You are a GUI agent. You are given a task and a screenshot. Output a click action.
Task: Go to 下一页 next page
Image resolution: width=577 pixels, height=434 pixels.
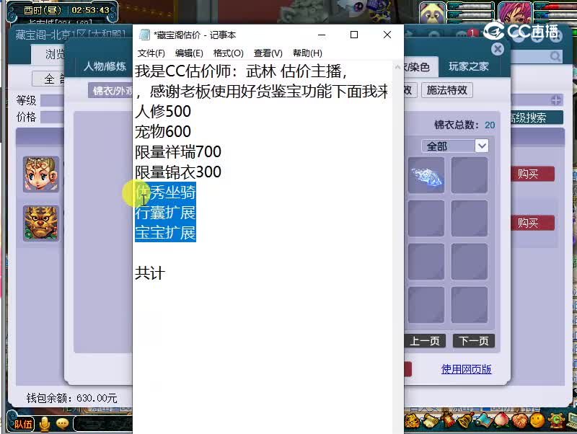(474, 341)
